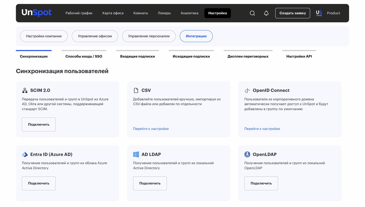365x207 pixels.
Task: Open Аналитика section
Action: [190, 13]
